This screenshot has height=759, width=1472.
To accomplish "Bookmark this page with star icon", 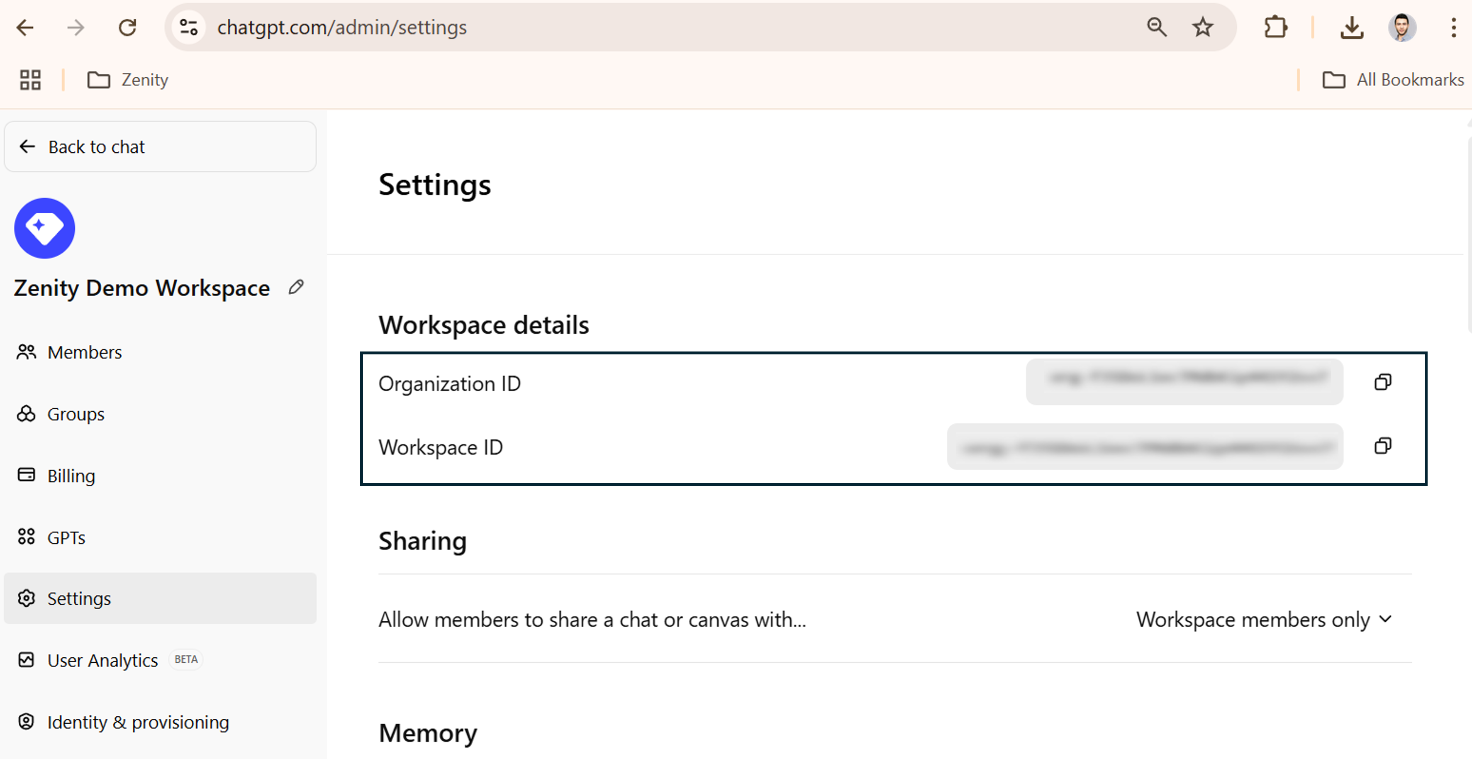I will click(x=1202, y=27).
